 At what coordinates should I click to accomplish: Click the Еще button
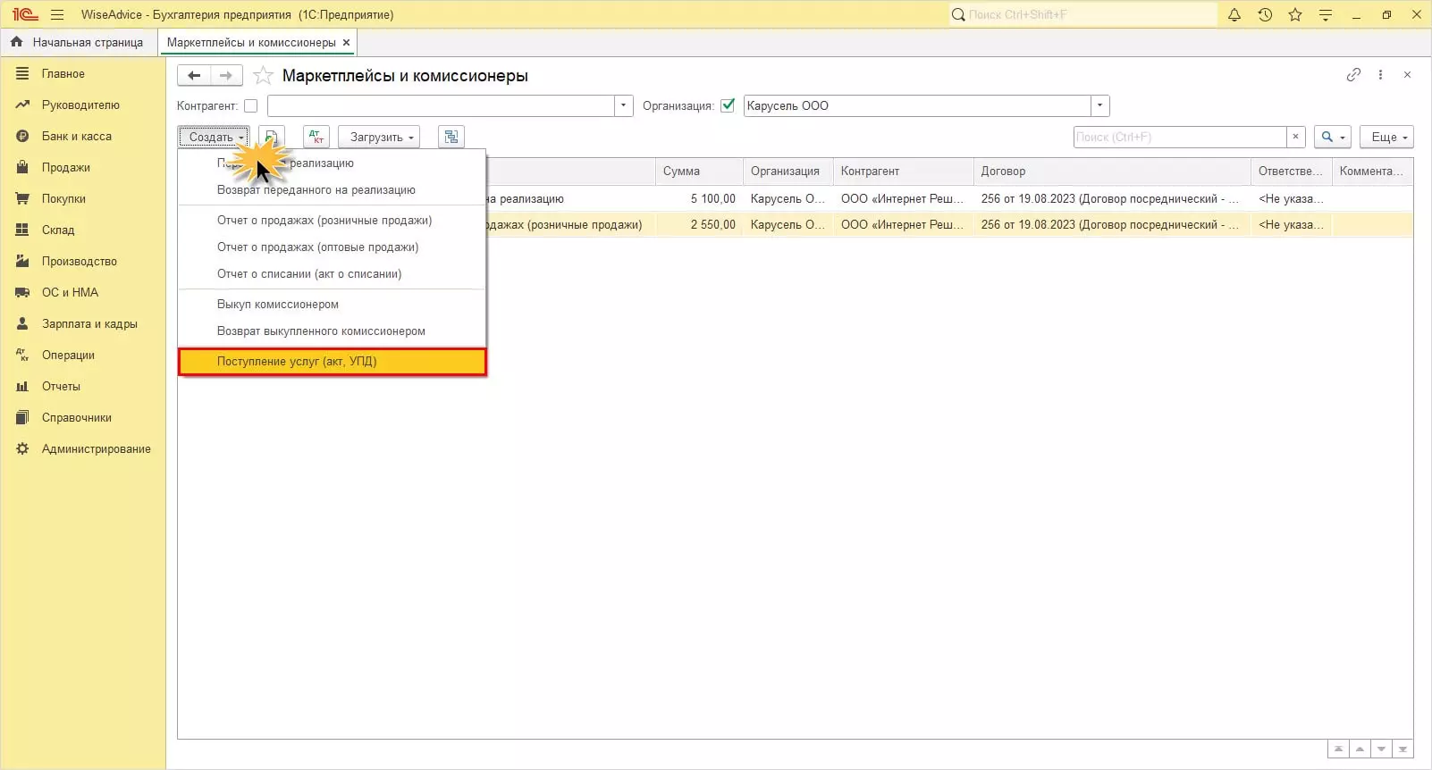1386,137
